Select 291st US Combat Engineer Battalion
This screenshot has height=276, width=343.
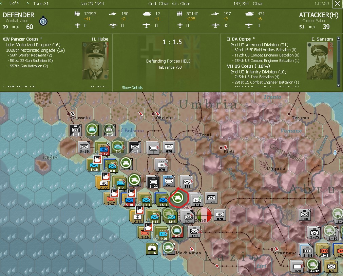point(266,82)
